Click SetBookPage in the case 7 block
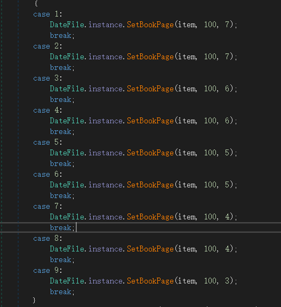This screenshot has width=281, height=307. [150, 217]
